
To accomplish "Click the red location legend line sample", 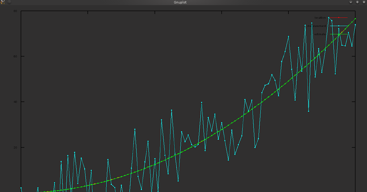I will (339, 18).
